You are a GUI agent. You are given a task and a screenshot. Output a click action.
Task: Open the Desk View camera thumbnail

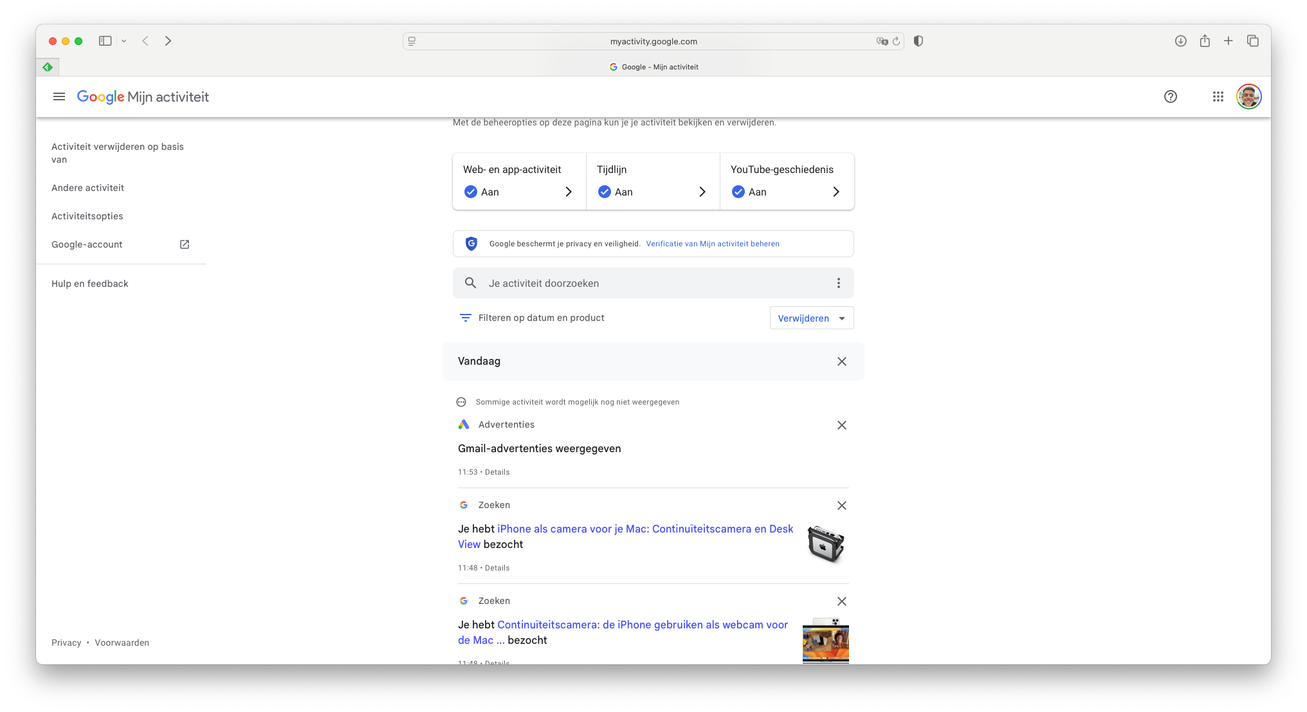(826, 544)
